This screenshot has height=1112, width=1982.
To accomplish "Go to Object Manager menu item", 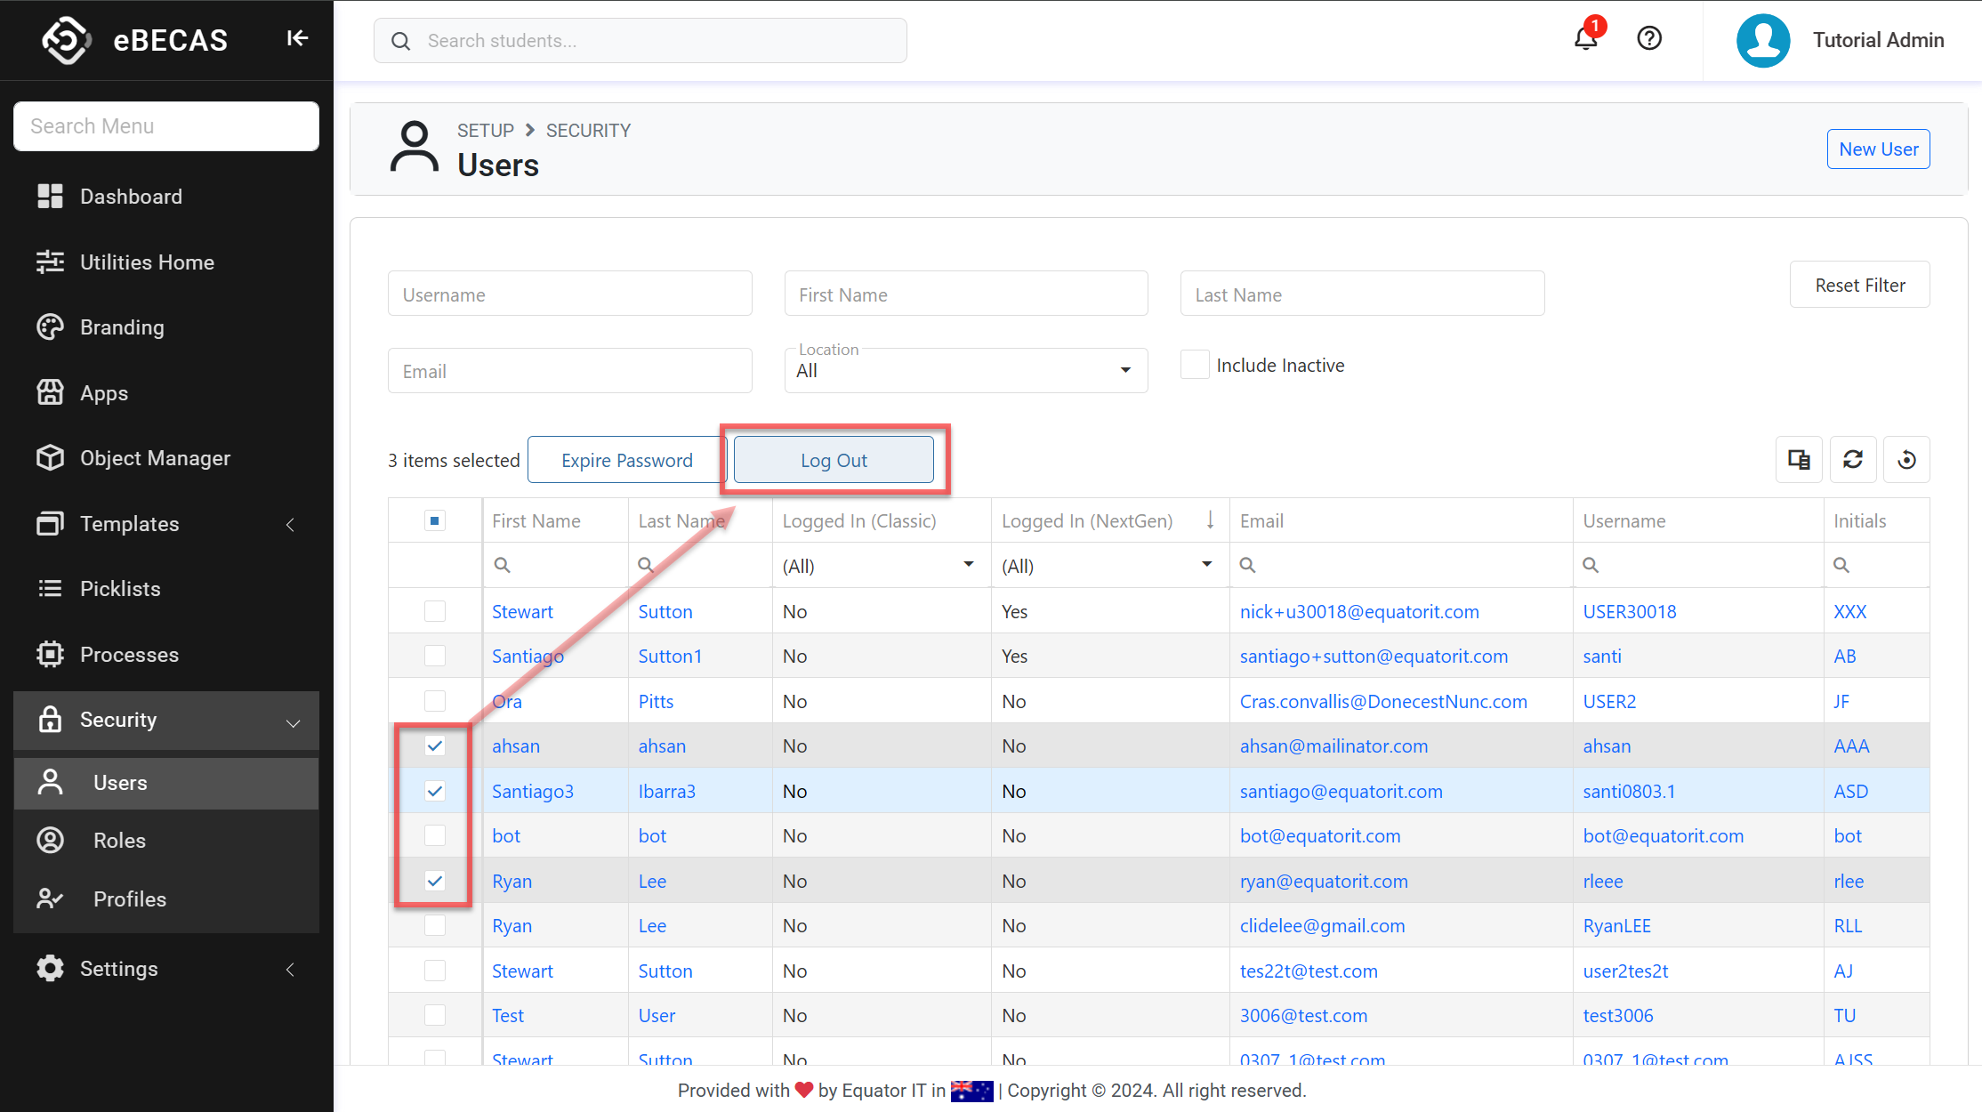I will pyautogui.click(x=155, y=458).
